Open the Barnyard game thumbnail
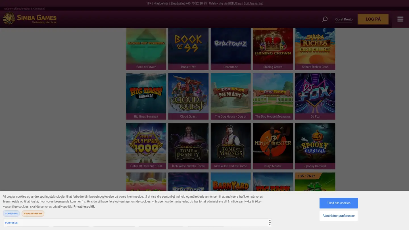Screen dimensions: 409x230 point(231,182)
